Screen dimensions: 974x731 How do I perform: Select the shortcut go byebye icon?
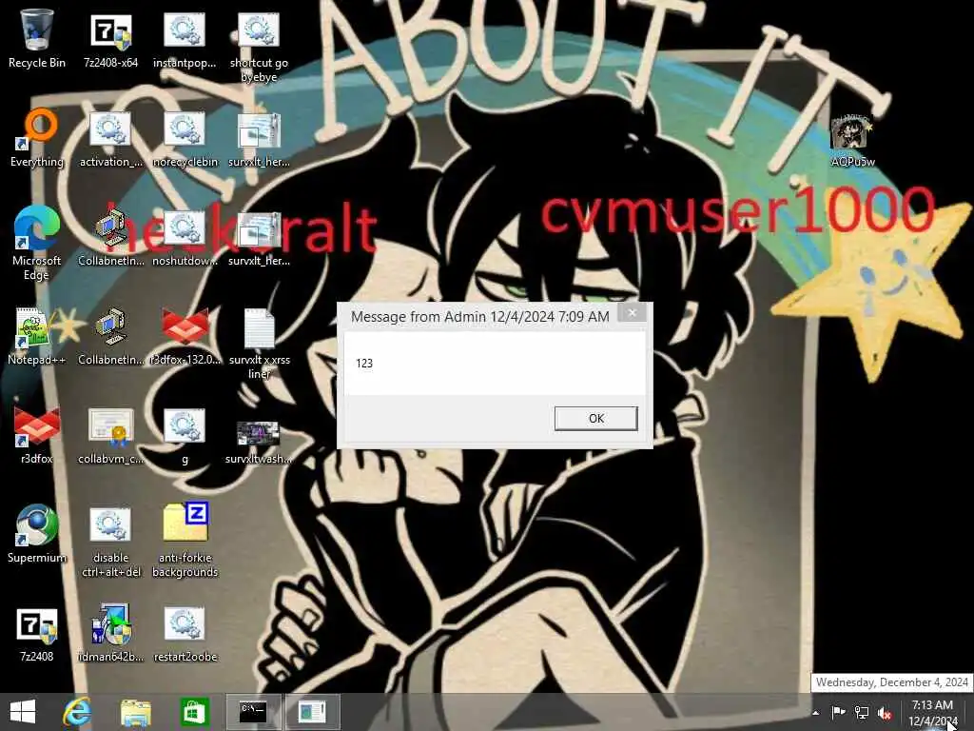tap(259, 47)
